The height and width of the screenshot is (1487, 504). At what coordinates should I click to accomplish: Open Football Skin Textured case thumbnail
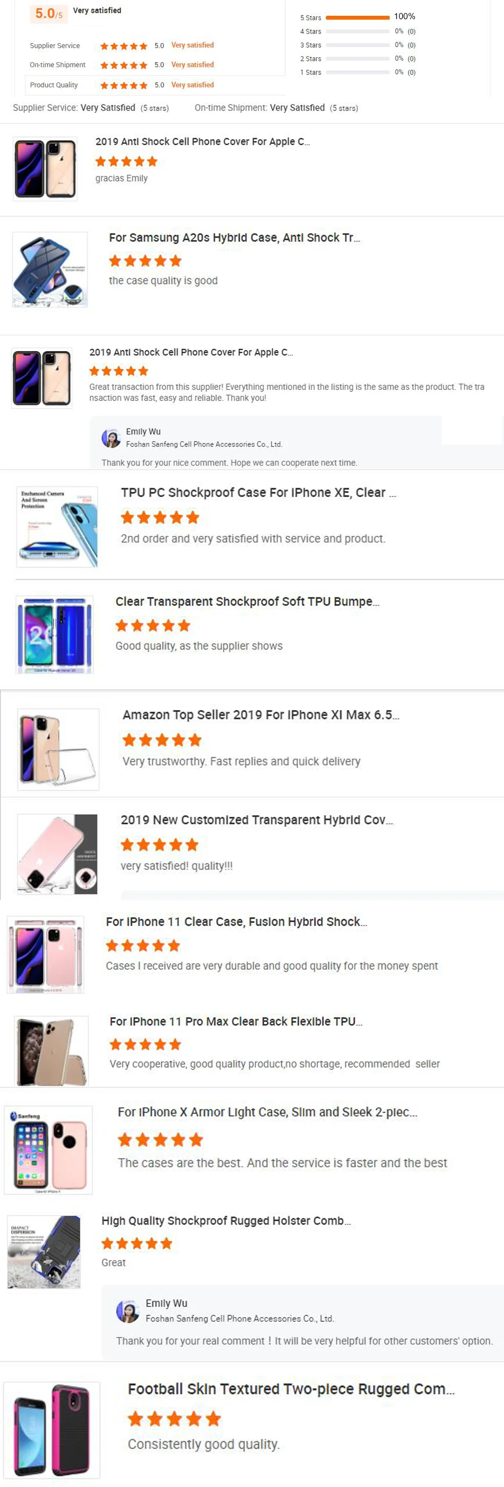click(52, 1429)
